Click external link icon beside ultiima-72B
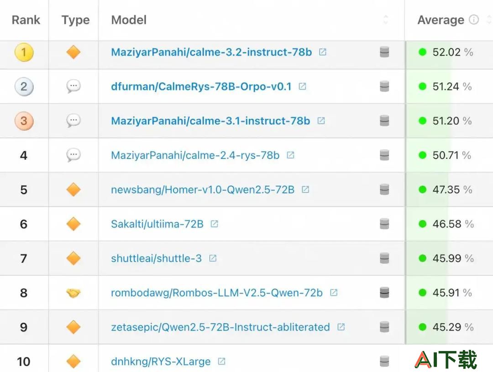Viewport: 493px width, 372px height. click(215, 224)
